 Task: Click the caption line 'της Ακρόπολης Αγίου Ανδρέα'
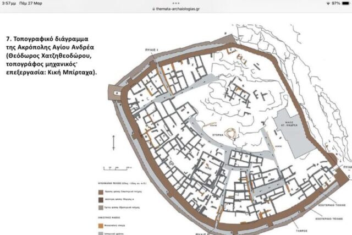(50, 47)
